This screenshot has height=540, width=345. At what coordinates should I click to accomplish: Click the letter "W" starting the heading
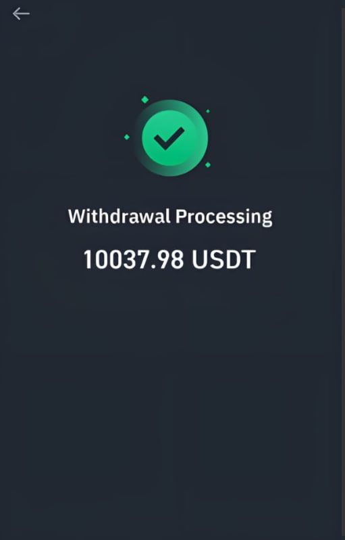tap(76, 217)
